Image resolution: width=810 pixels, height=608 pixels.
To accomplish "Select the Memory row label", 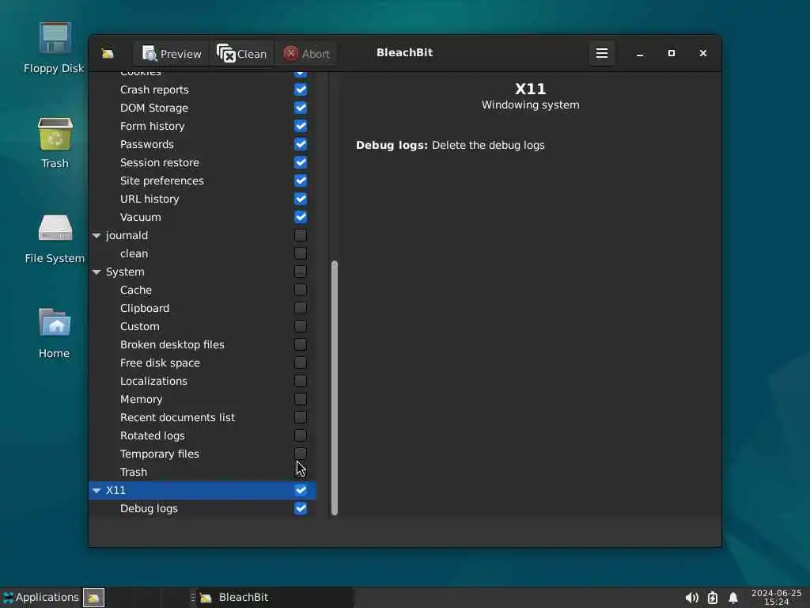I will click(x=141, y=399).
